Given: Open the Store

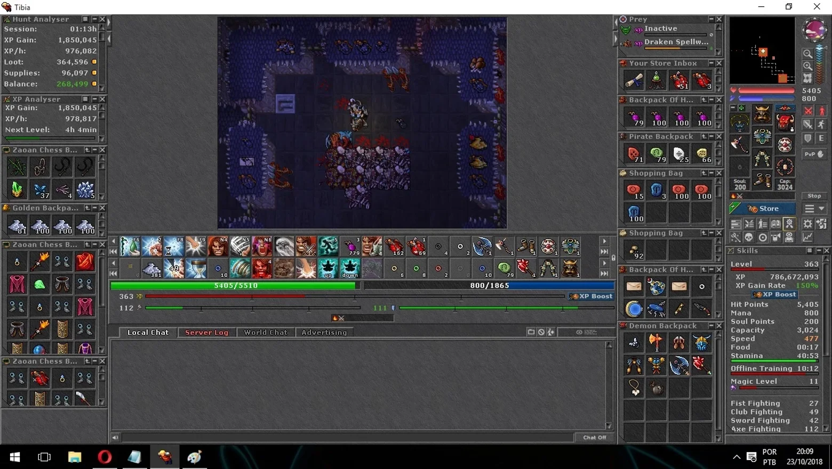Looking at the screenshot, I should [763, 209].
